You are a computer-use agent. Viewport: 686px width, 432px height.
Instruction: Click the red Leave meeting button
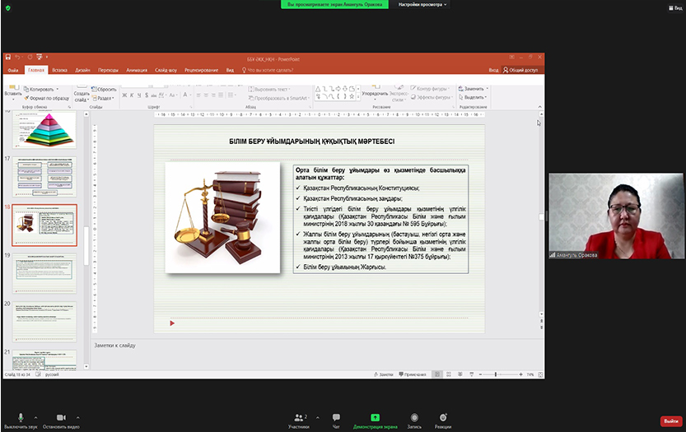pos(670,421)
